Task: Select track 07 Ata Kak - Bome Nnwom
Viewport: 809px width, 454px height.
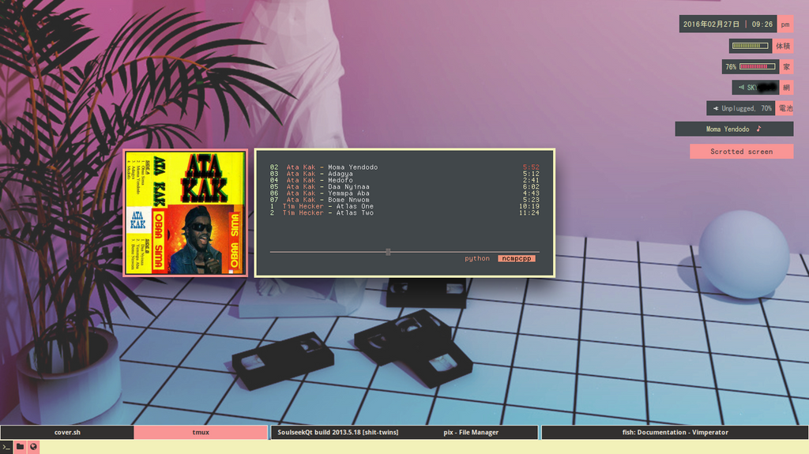Action: point(404,200)
